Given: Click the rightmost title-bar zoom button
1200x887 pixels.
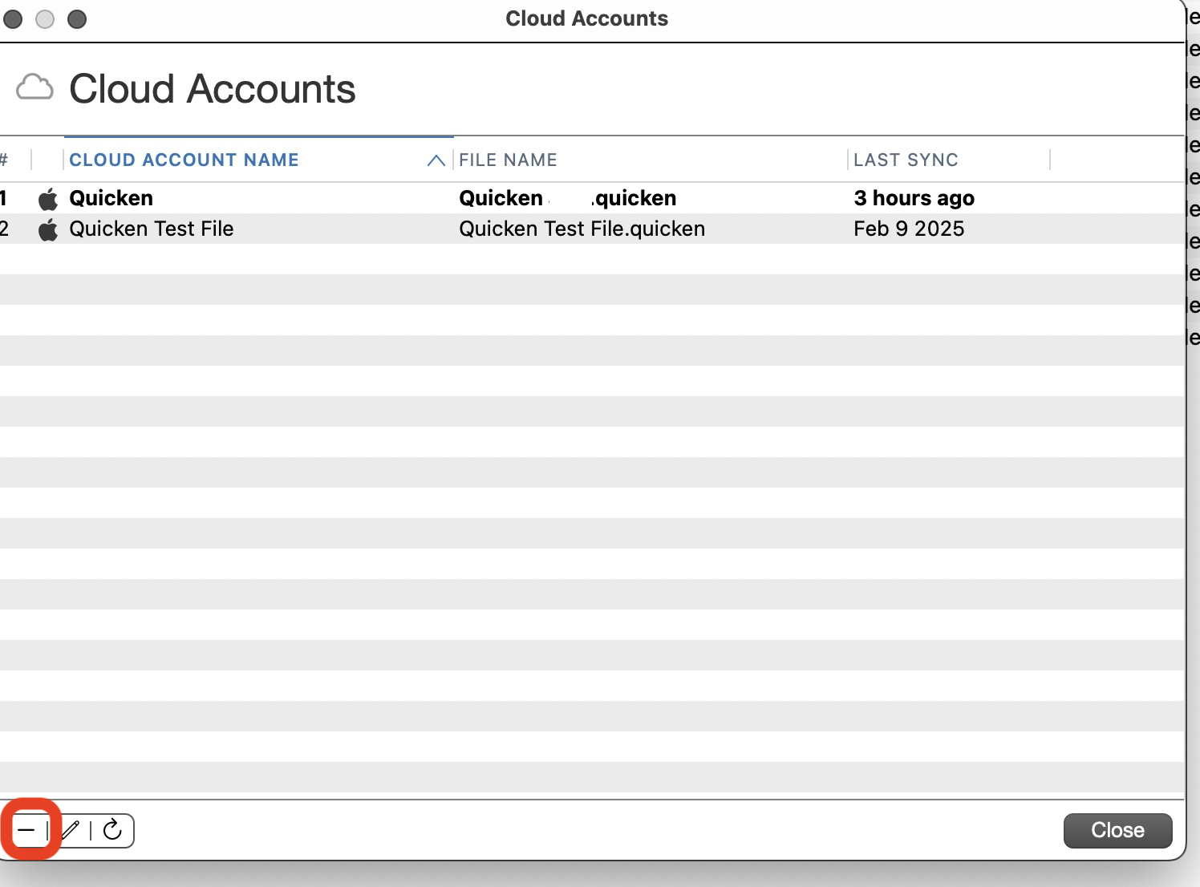Looking at the screenshot, I should pos(77,18).
